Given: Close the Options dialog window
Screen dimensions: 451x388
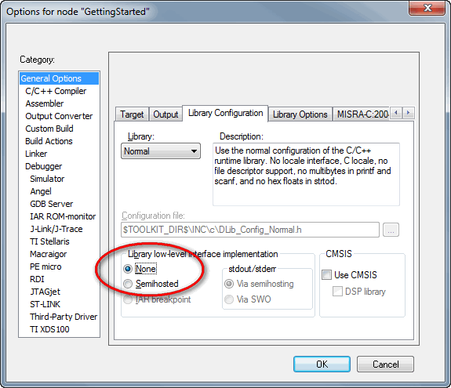Looking at the screenshot, I should pos(427,8).
